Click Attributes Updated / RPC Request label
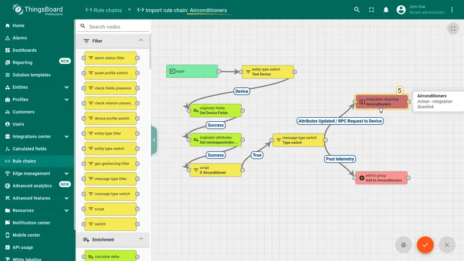Screen dimensions: 464x261 coord(340,121)
